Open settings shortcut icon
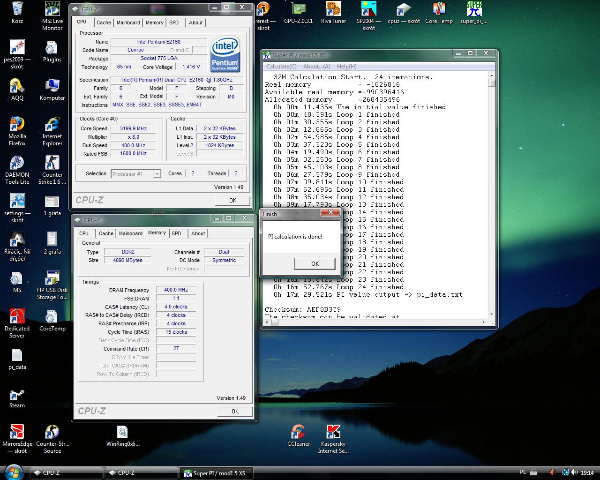This screenshot has width=600, height=480. point(17,208)
